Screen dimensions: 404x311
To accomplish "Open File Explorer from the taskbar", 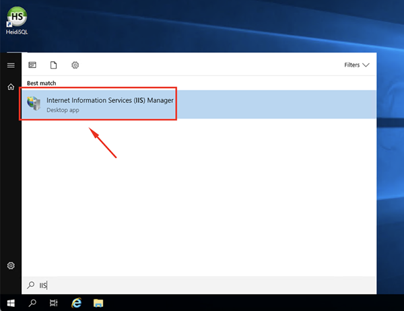I will point(98,303).
